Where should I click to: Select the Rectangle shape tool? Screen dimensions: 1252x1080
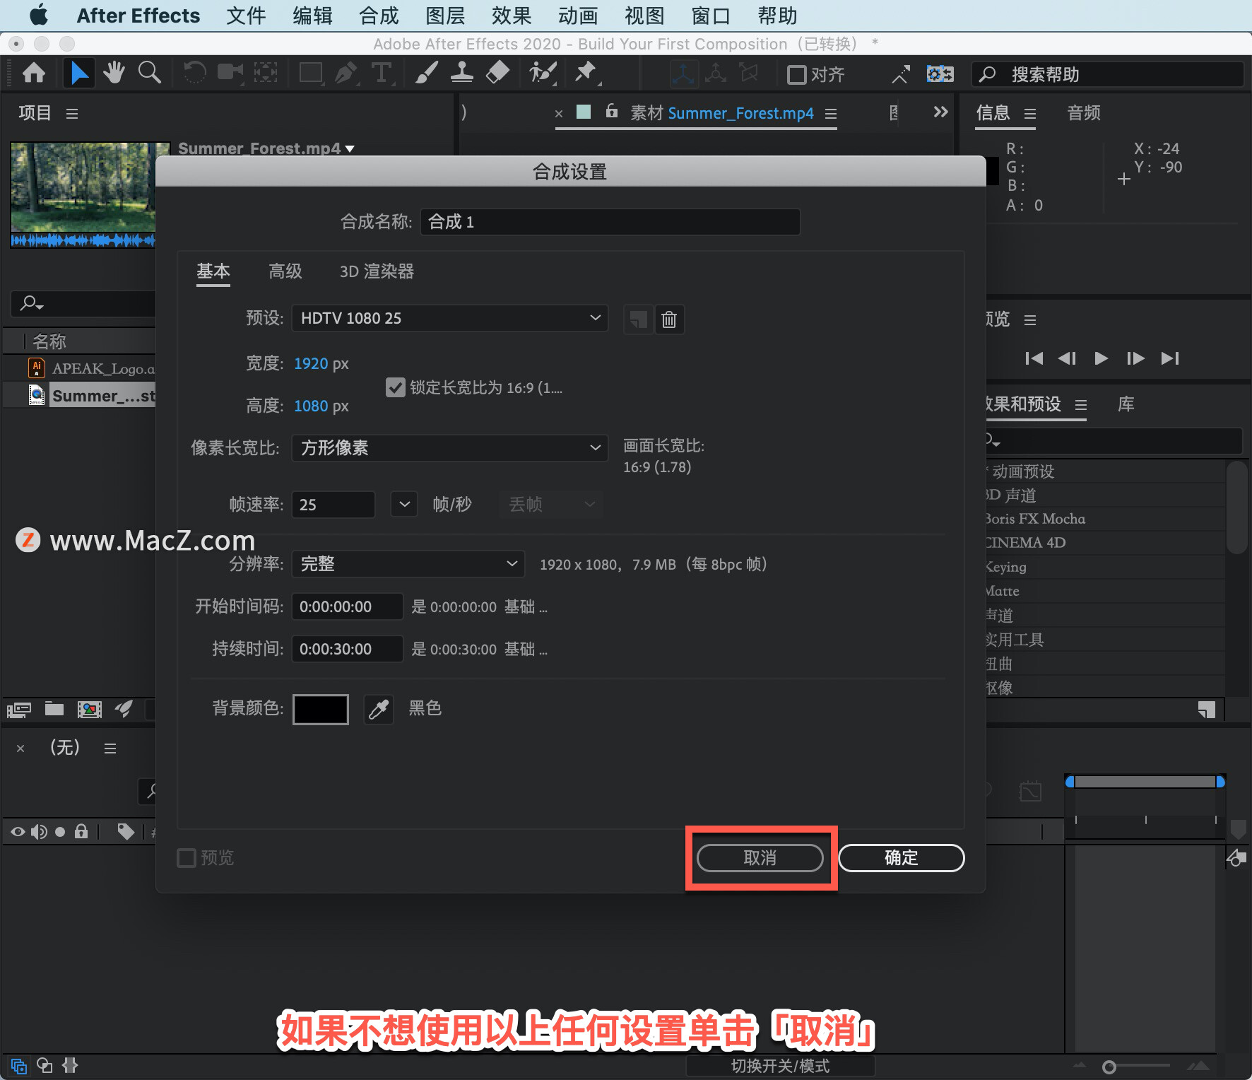(311, 73)
